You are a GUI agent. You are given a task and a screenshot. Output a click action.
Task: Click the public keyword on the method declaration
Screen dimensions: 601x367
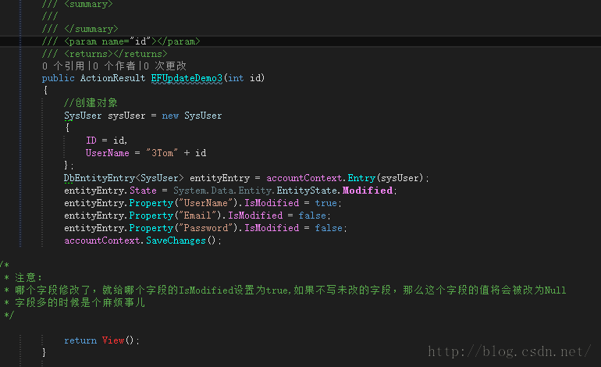(59, 78)
